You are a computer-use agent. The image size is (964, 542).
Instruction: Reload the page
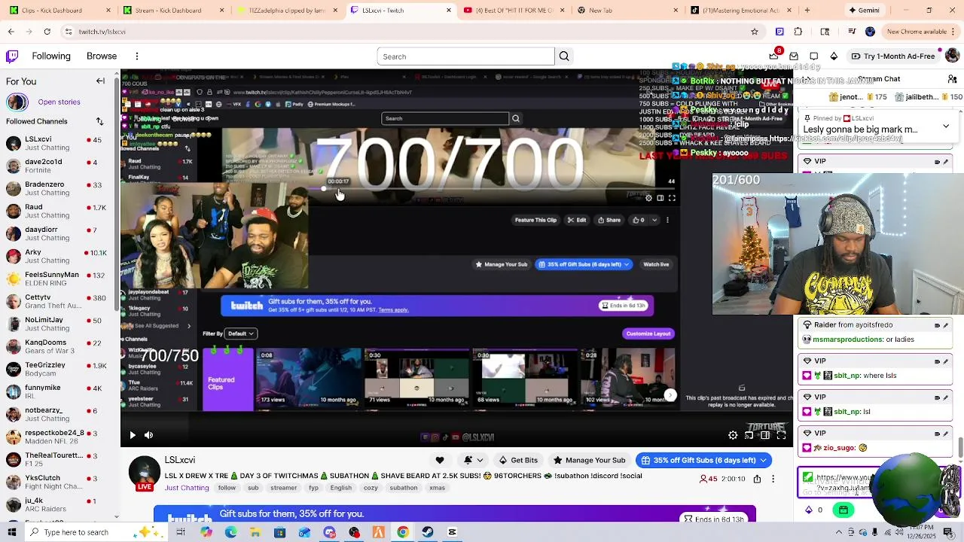[x=47, y=32]
